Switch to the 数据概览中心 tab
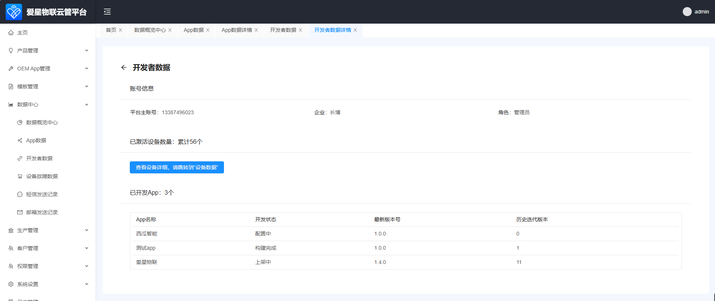Viewport: 715px width, 301px height. tap(150, 30)
